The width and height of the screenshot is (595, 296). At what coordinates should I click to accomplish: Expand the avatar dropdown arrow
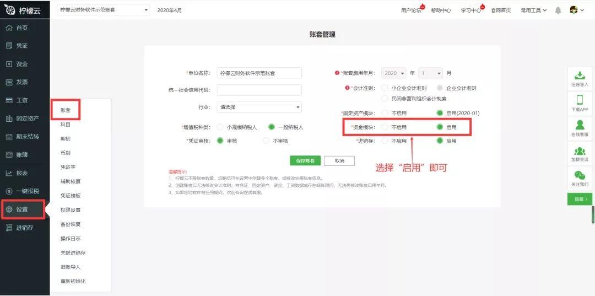582,10
